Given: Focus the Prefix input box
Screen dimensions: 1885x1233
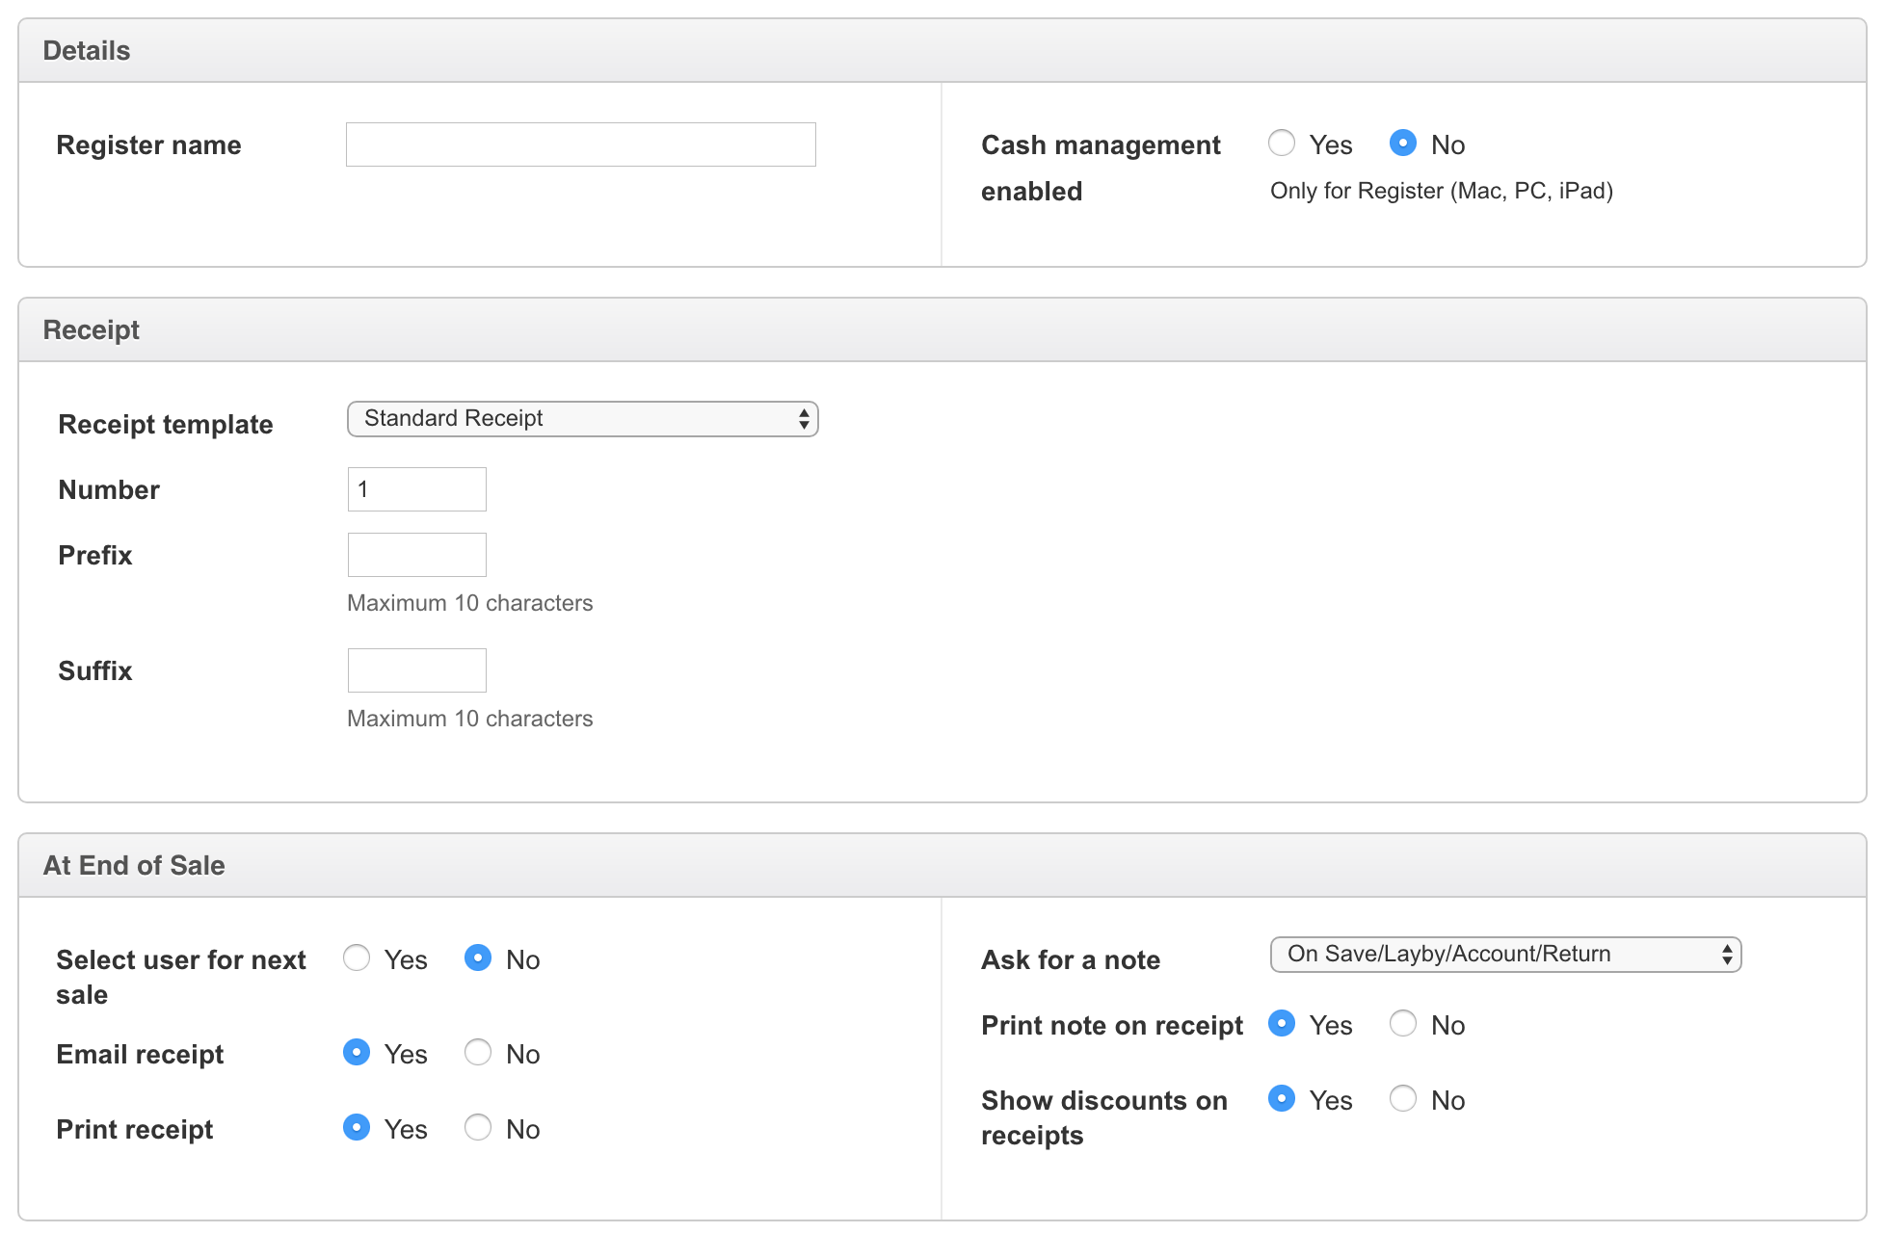Looking at the screenshot, I should (x=416, y=555).
